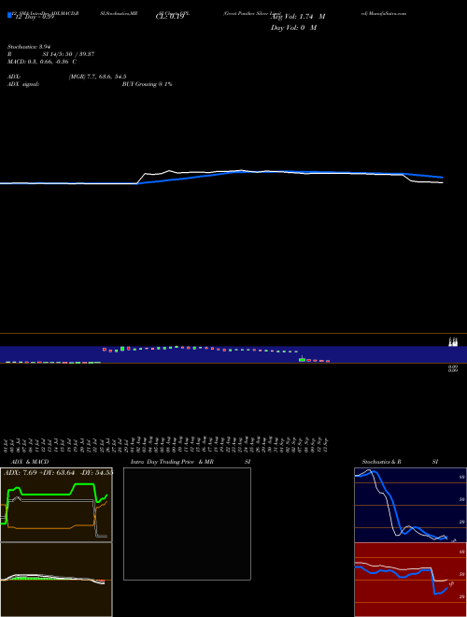467x617 pixels.
Task: Click the '(MGR) 7.7, 63.6, 54.5' ADX values
Action: pos(97,77)
